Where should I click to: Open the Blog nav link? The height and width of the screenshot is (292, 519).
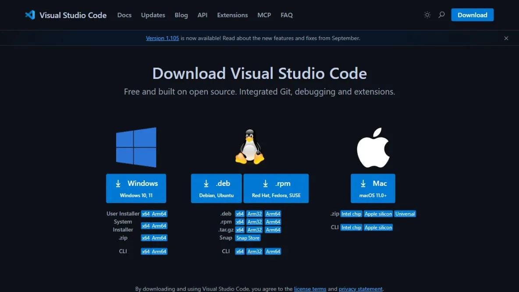pos(181,15)
